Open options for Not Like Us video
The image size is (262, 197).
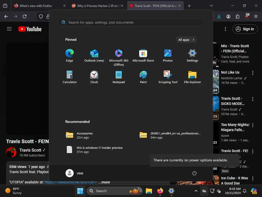[x=253, y=73]
